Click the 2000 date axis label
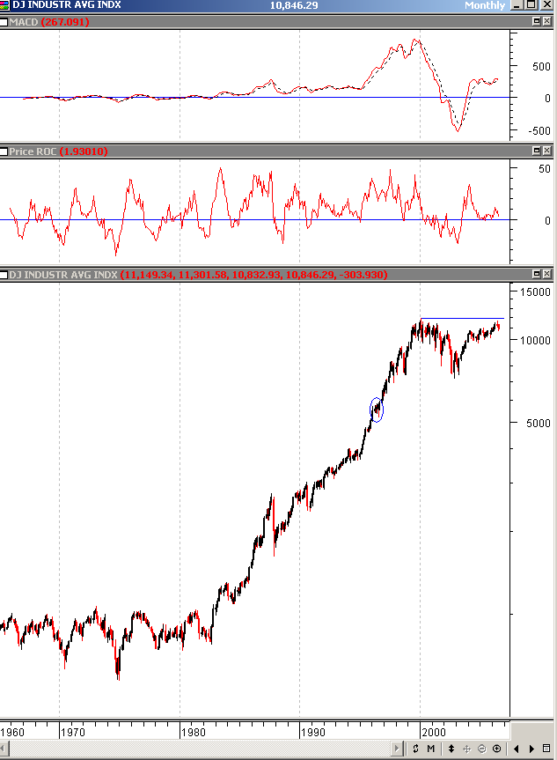The height and width of the screenshot is (760, 557). (x=434, y=732)
